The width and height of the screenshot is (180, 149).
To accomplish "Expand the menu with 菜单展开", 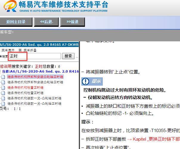I will 8,50.
